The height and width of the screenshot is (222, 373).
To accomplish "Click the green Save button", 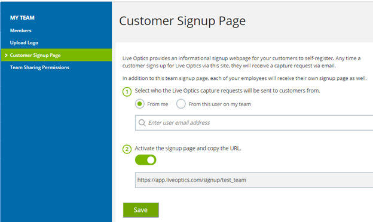I will pos(141,210).
